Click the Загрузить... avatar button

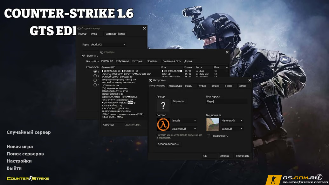coord(179,101)
